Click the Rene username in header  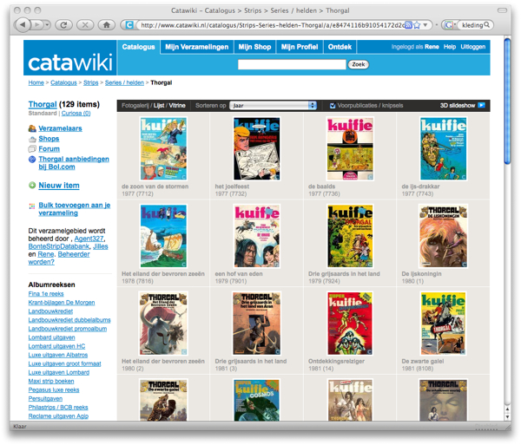click(x=432, y=47)
